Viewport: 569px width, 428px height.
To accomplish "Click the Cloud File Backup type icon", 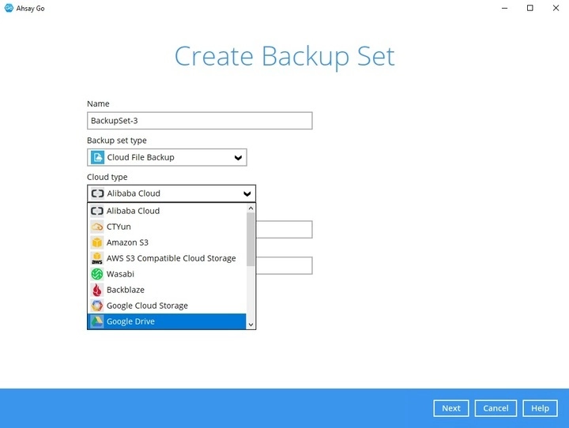I will [x=97, y=157].
